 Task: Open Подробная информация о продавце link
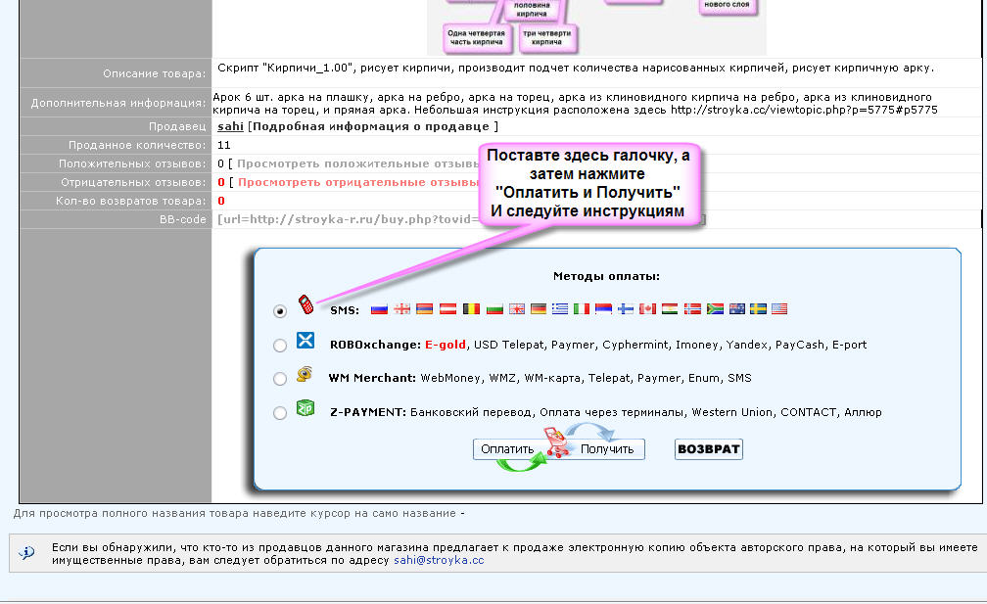coord(372,126)
